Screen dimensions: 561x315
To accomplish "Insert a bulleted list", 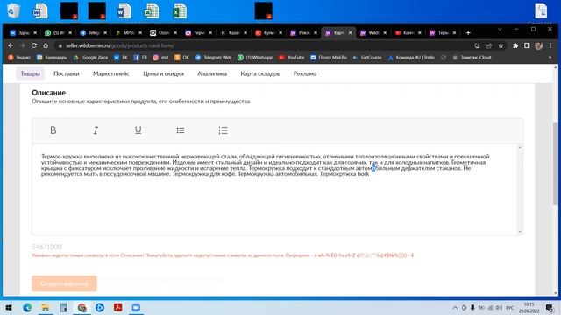I will click(x=181, y=130).
